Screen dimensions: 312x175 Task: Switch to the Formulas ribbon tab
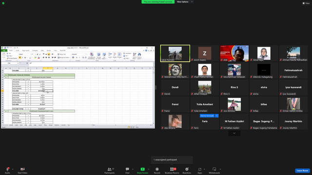pyautogui.click(x=35, y=51)
